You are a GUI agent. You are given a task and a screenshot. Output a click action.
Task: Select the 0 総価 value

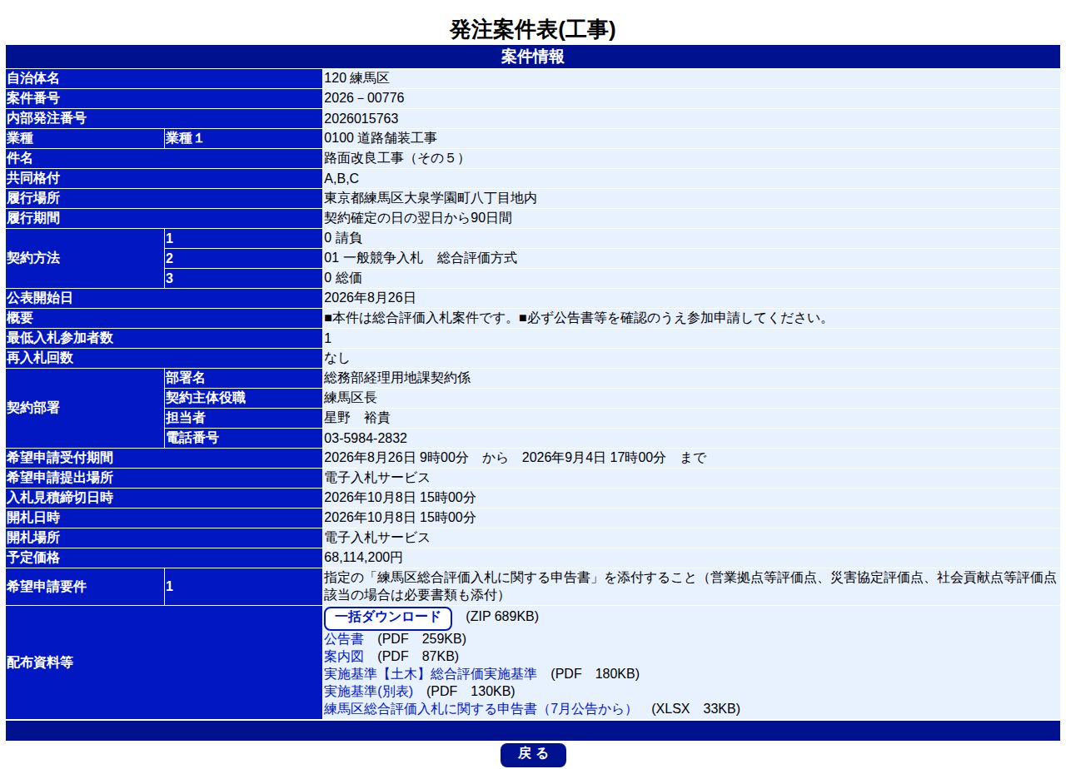click(343, 278)
